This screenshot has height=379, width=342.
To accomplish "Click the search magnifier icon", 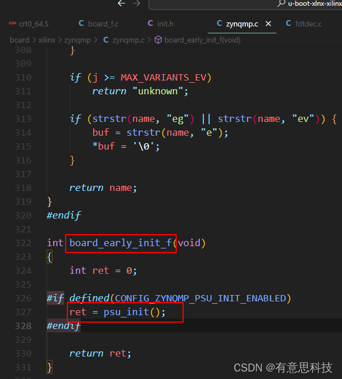I will click(x=281, y=3).
